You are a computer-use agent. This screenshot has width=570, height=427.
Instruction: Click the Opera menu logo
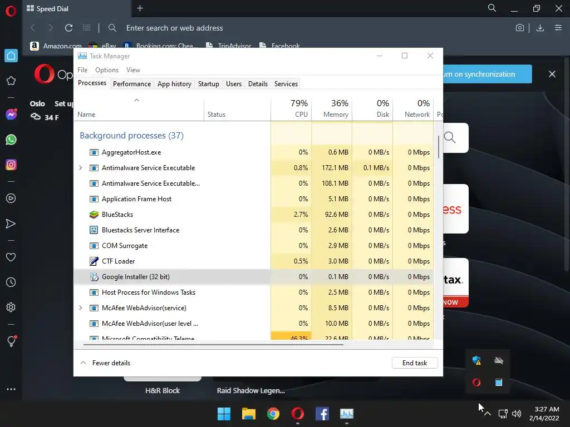[11, 11]
